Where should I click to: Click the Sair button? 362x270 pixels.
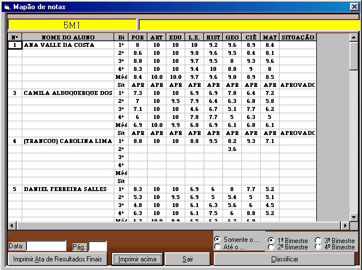[188, 259]
